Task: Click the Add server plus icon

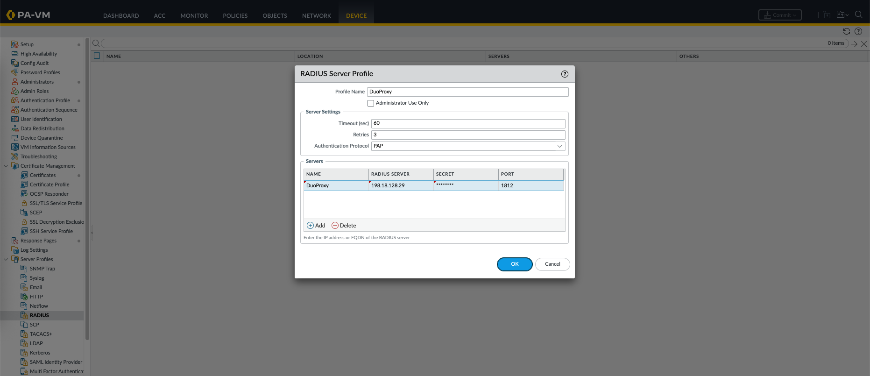Action: [310, 226]
